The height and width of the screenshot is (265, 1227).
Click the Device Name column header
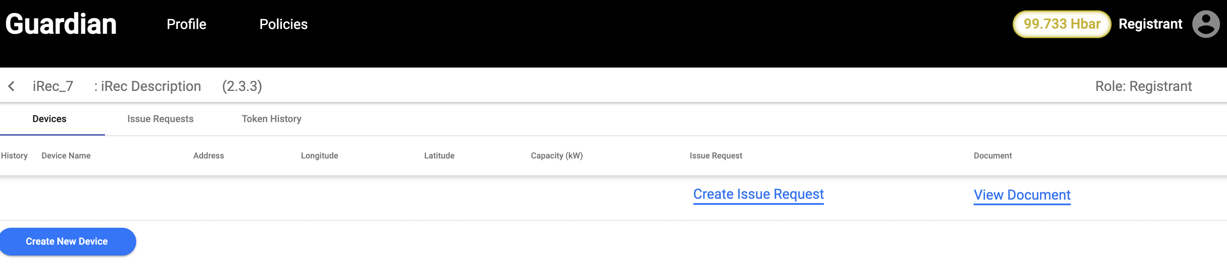tap(66, 155)
